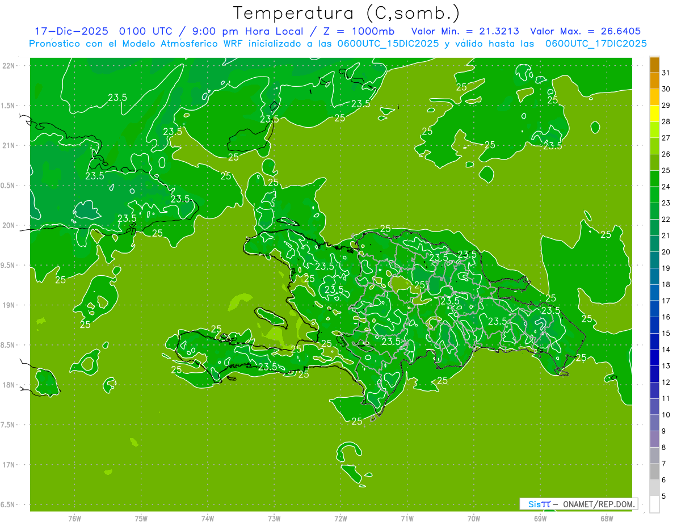Click the colorbar swatch between 5 and 6
This screenshot has height=526, width=681.
(654, 488)
